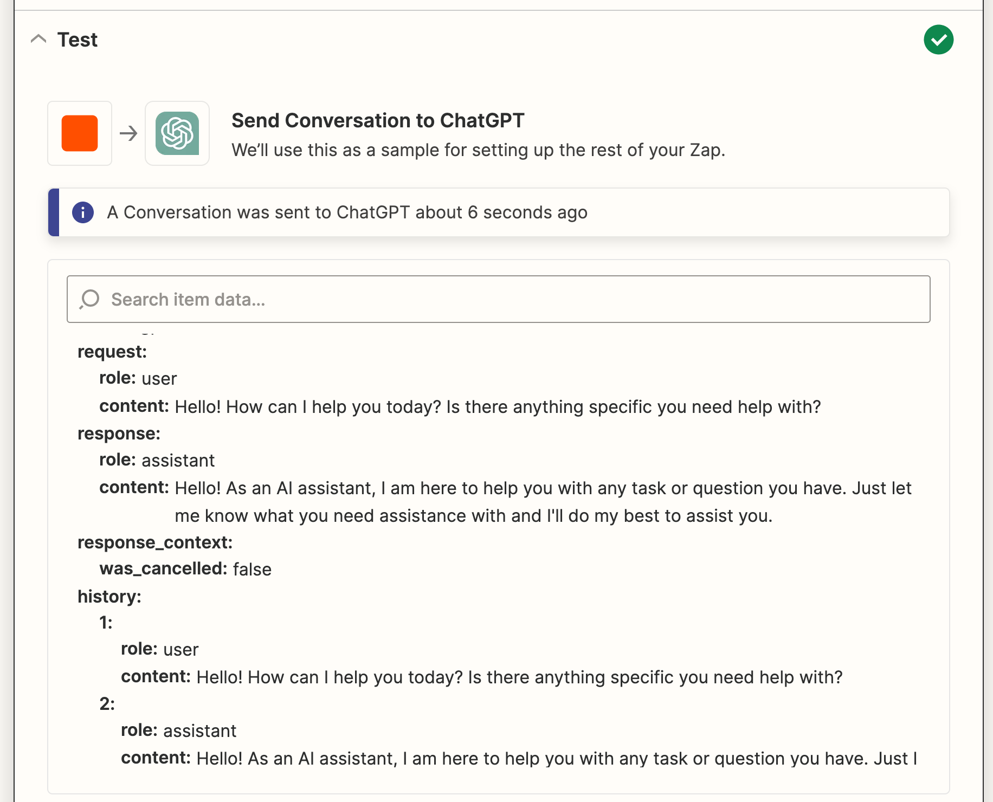Click the response content text
The width and height of the screenshot is (993, 802).
543,502
